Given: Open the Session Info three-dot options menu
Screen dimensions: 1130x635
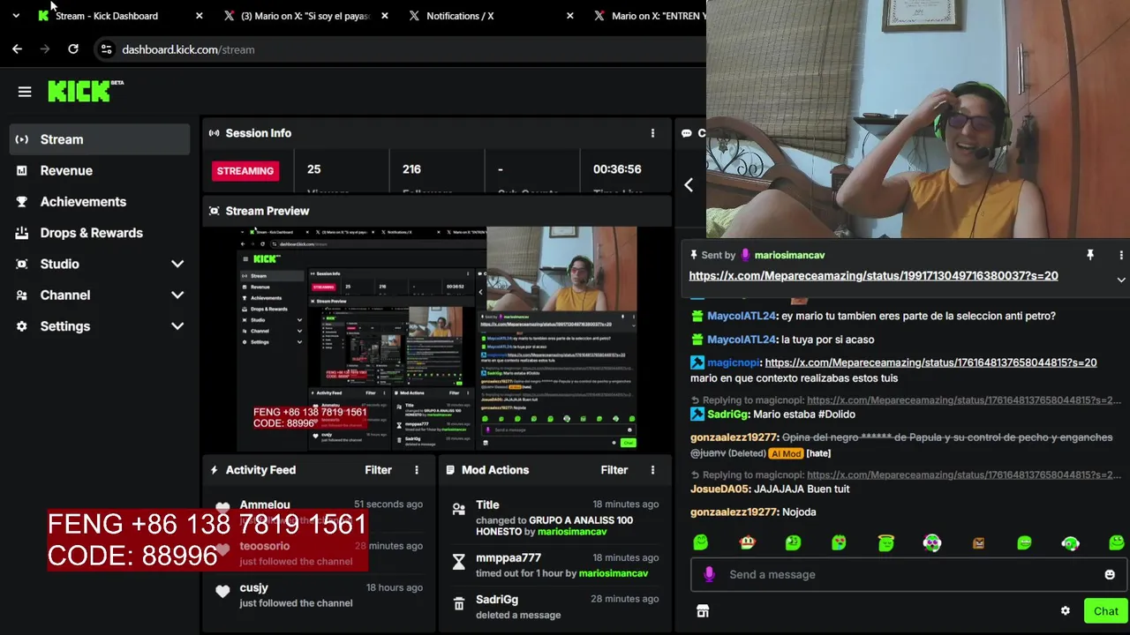Looking at the screenshot, I should [652, 133].
